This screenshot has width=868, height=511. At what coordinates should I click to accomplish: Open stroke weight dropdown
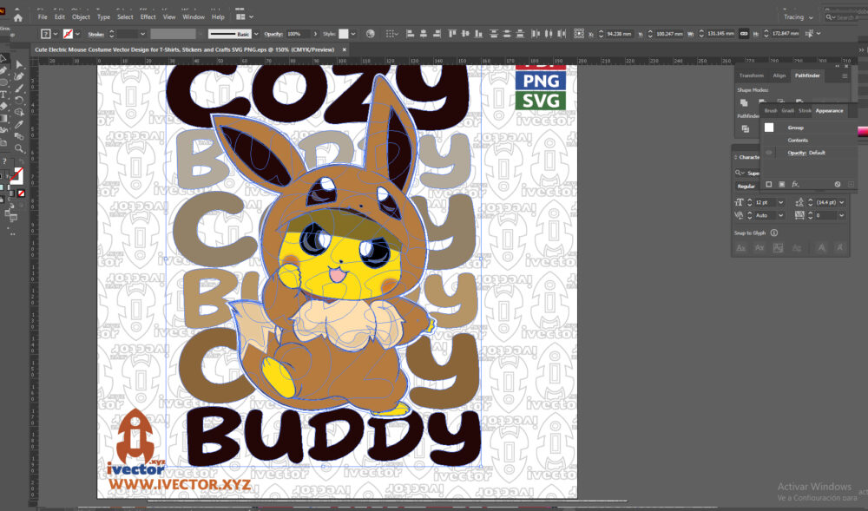142,34
